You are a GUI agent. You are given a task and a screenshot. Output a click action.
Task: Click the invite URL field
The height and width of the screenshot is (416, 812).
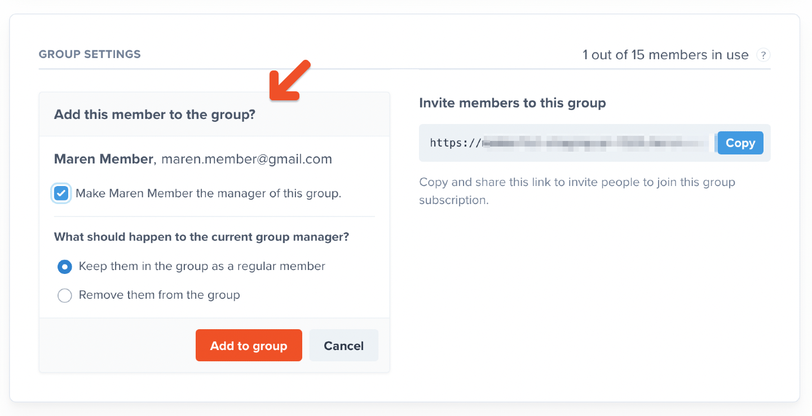click(x=568, y=143)
